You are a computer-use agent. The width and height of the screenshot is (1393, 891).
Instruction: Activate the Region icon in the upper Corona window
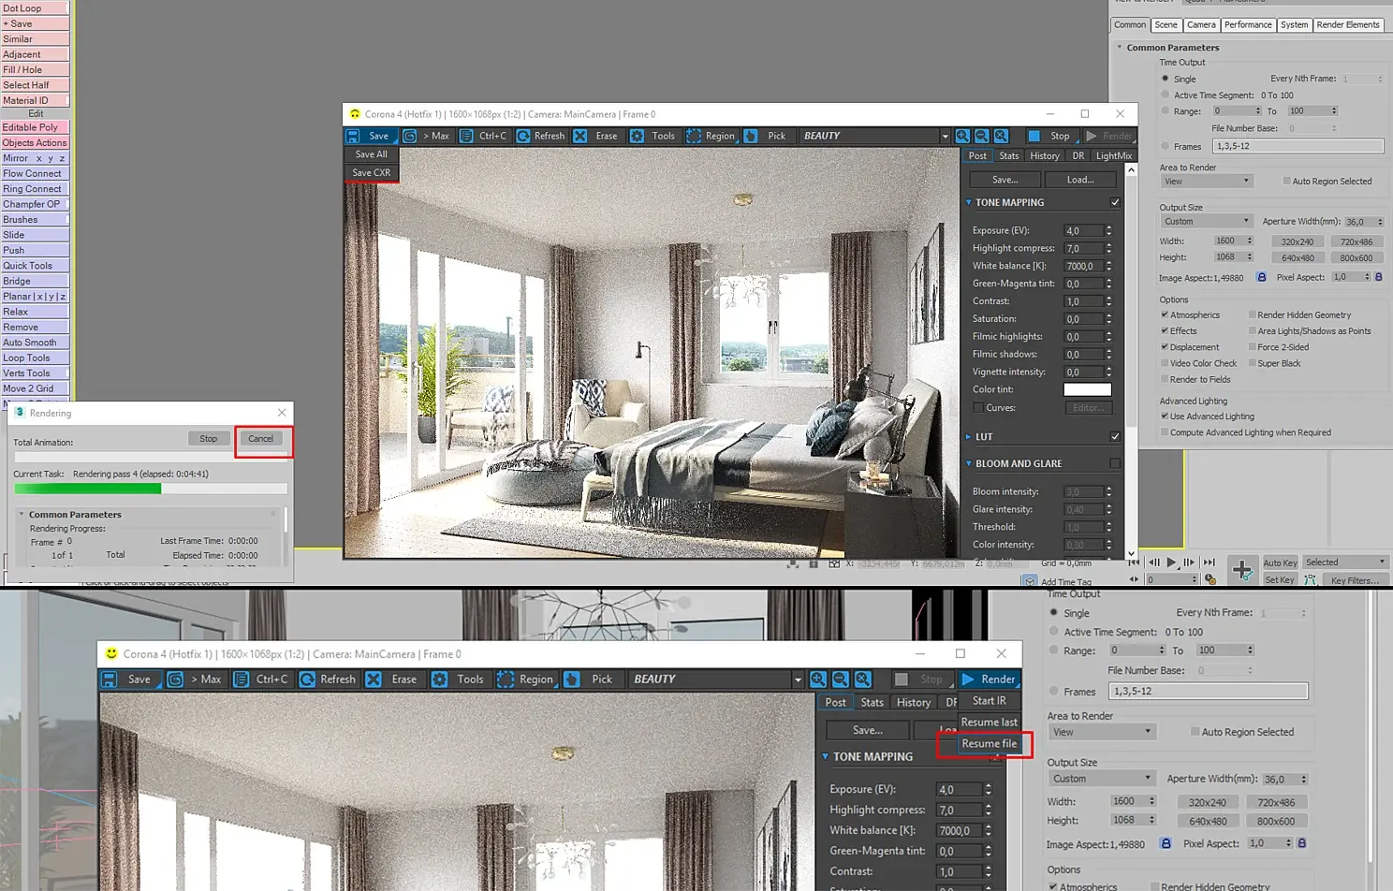pos(694,136)
